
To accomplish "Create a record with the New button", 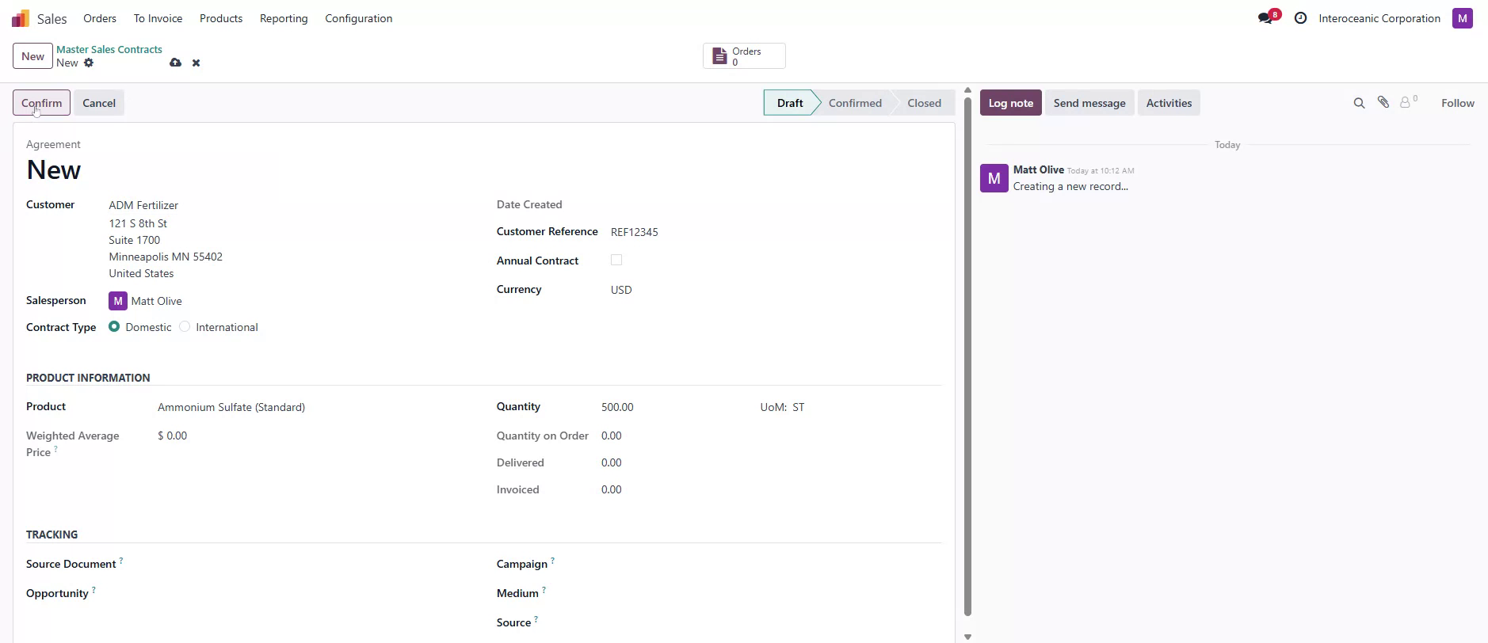I will tap(32, 56).
